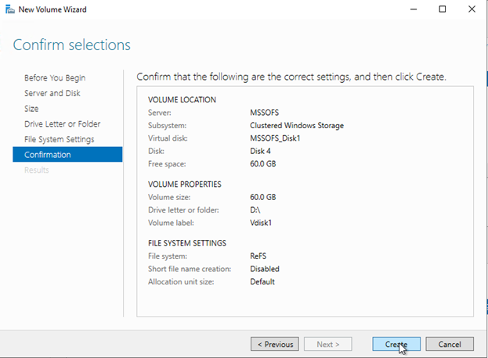Select the highlighted Confirmation step

click(48, 155)
